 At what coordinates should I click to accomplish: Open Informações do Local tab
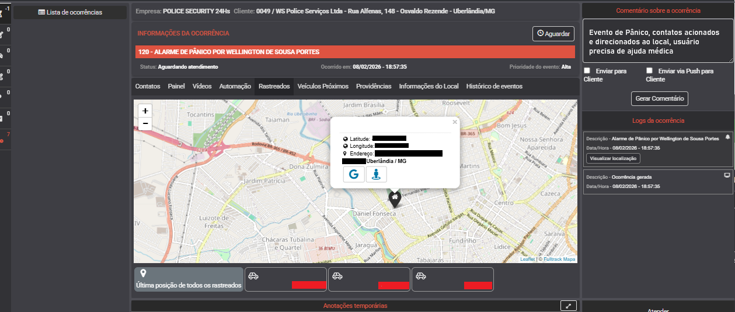click(429, 86)
